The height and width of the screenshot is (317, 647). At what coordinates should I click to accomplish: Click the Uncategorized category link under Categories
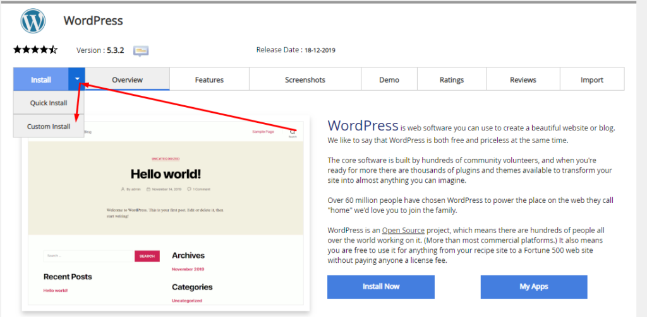(187, 301)
